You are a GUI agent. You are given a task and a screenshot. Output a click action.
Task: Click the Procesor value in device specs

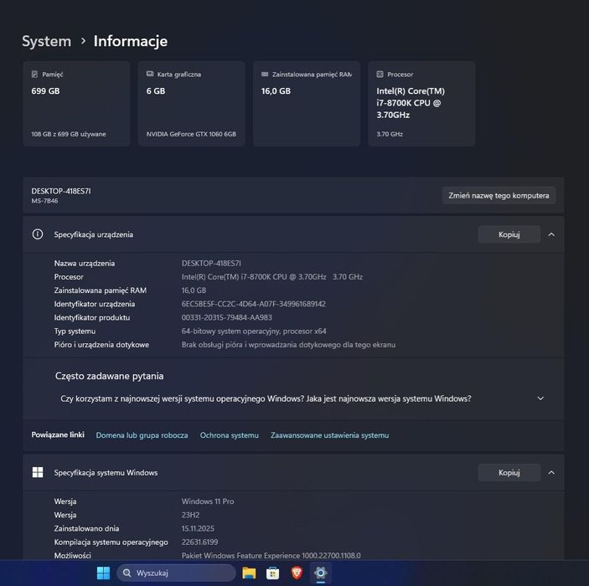coord(272,276)
